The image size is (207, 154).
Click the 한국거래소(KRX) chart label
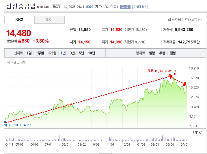coord(16,63)
